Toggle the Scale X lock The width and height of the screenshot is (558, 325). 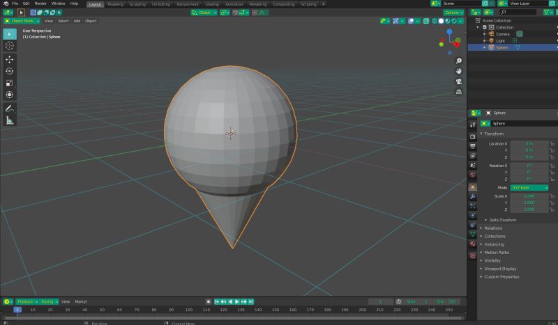click(x=552, y=196)
